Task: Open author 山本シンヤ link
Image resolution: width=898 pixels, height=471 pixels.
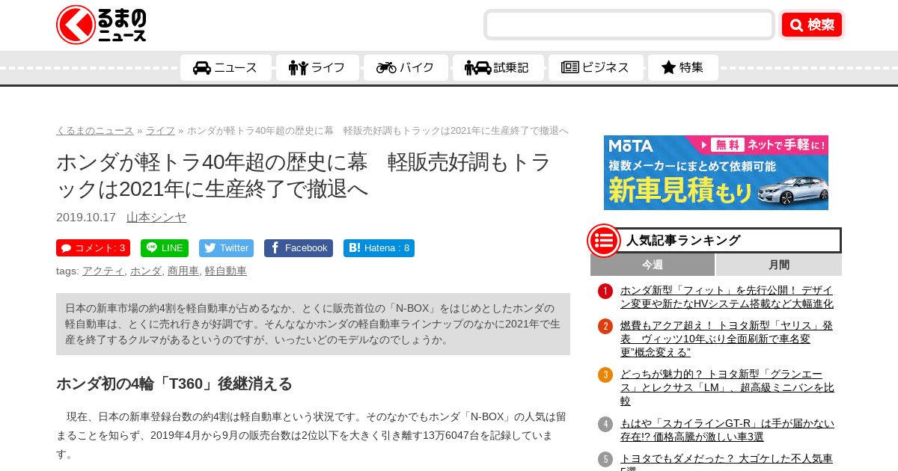Action: click(156, 217)
